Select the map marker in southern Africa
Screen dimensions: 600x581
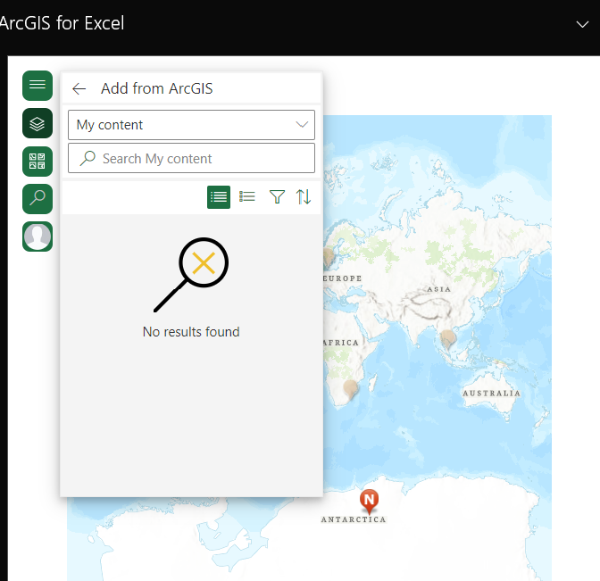tap(351, 387)
